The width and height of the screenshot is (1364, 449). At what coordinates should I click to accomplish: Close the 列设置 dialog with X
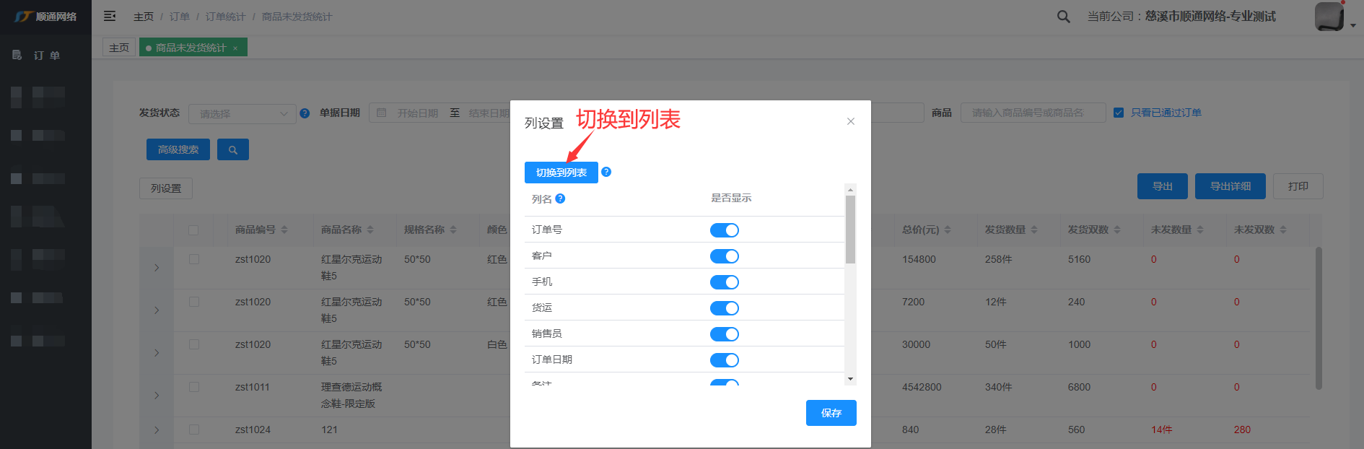(851, 121)
